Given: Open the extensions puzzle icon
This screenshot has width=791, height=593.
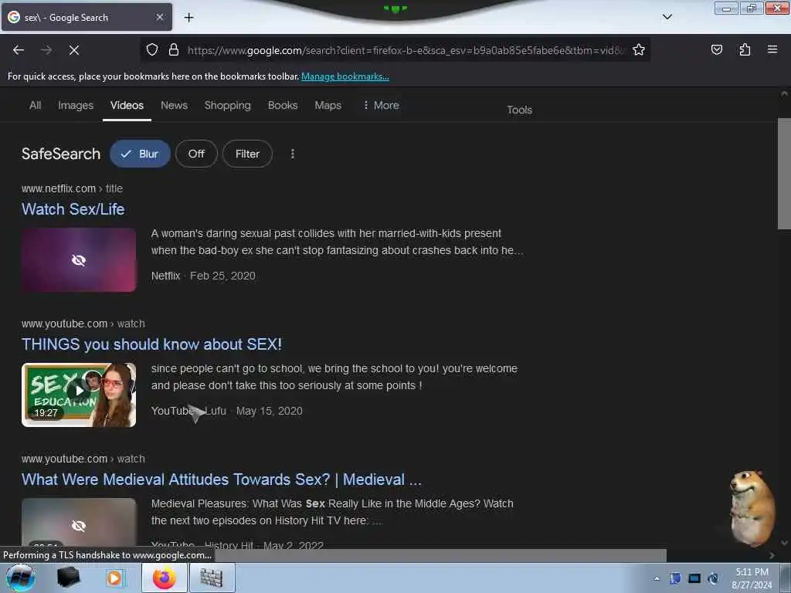Looking at the screenshot, I should point(745,49).
